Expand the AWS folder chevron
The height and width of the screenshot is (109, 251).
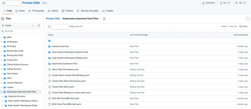tap(2, 37)
